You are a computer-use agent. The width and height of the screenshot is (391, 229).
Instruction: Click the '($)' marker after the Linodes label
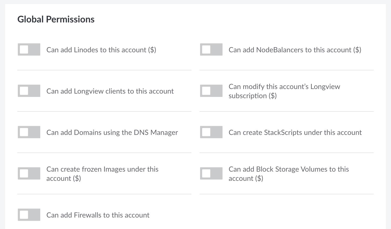click(x=152, y=50)
